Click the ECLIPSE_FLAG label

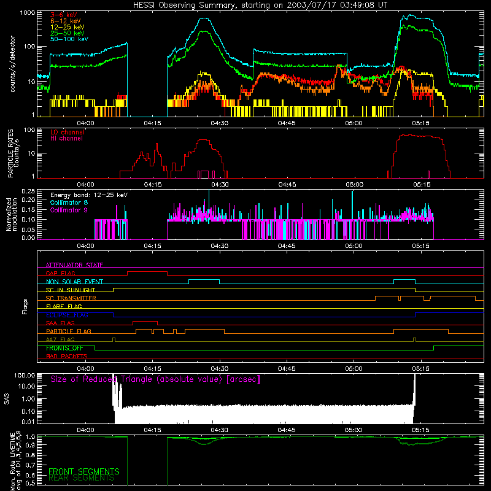pyautogui.click(x=67, y=315)
